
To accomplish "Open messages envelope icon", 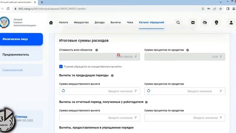I will [193, 23].
